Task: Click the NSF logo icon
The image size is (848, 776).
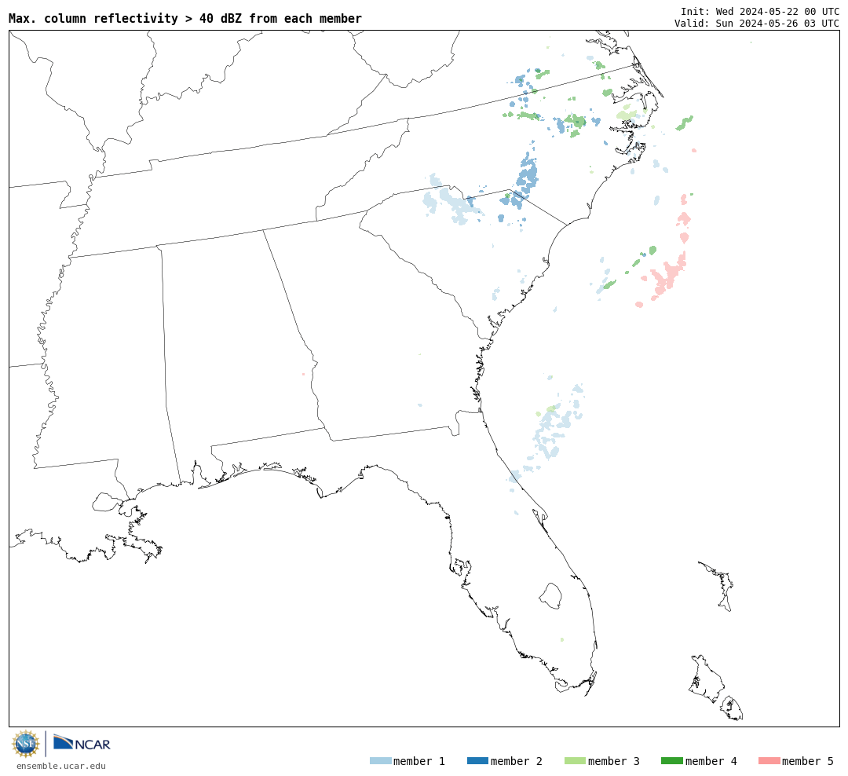Action: pos(25,744)
